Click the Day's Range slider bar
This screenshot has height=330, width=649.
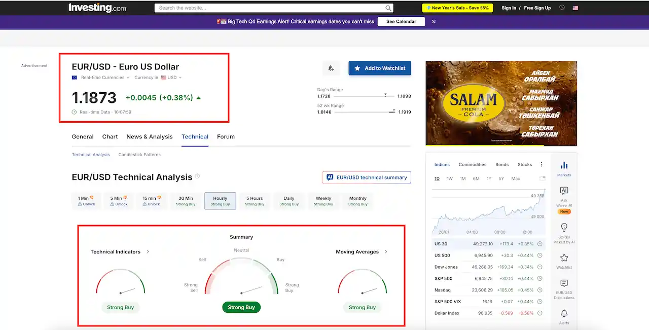[364, 96]
